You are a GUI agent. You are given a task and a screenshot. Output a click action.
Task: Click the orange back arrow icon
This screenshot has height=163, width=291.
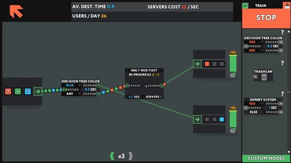pos(16,11)
